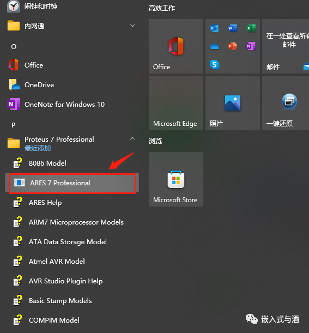Click the Proteus 7 Professional folder icon
The width and height of the screenshot is (309, 333).
point(14,143)
